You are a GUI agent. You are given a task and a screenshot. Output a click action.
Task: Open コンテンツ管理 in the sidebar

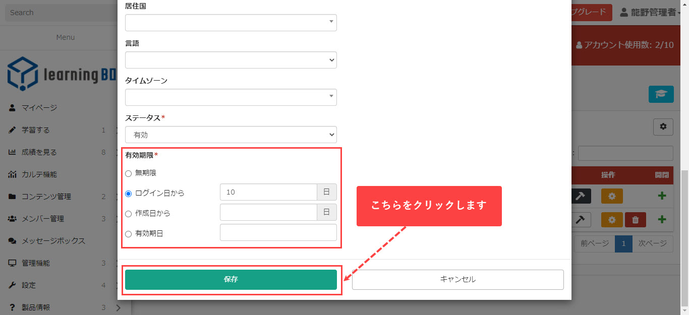(46, 197)
